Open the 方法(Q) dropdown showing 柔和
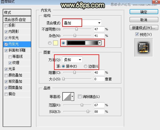 72,59
